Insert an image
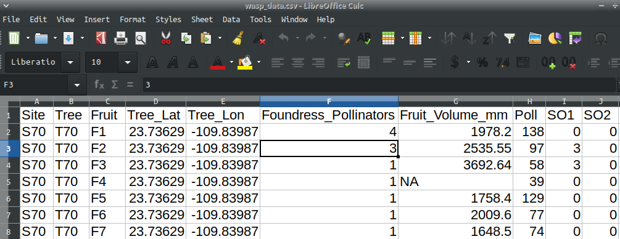The width and height of the screenshot is (620, 239). pos(535,38)
